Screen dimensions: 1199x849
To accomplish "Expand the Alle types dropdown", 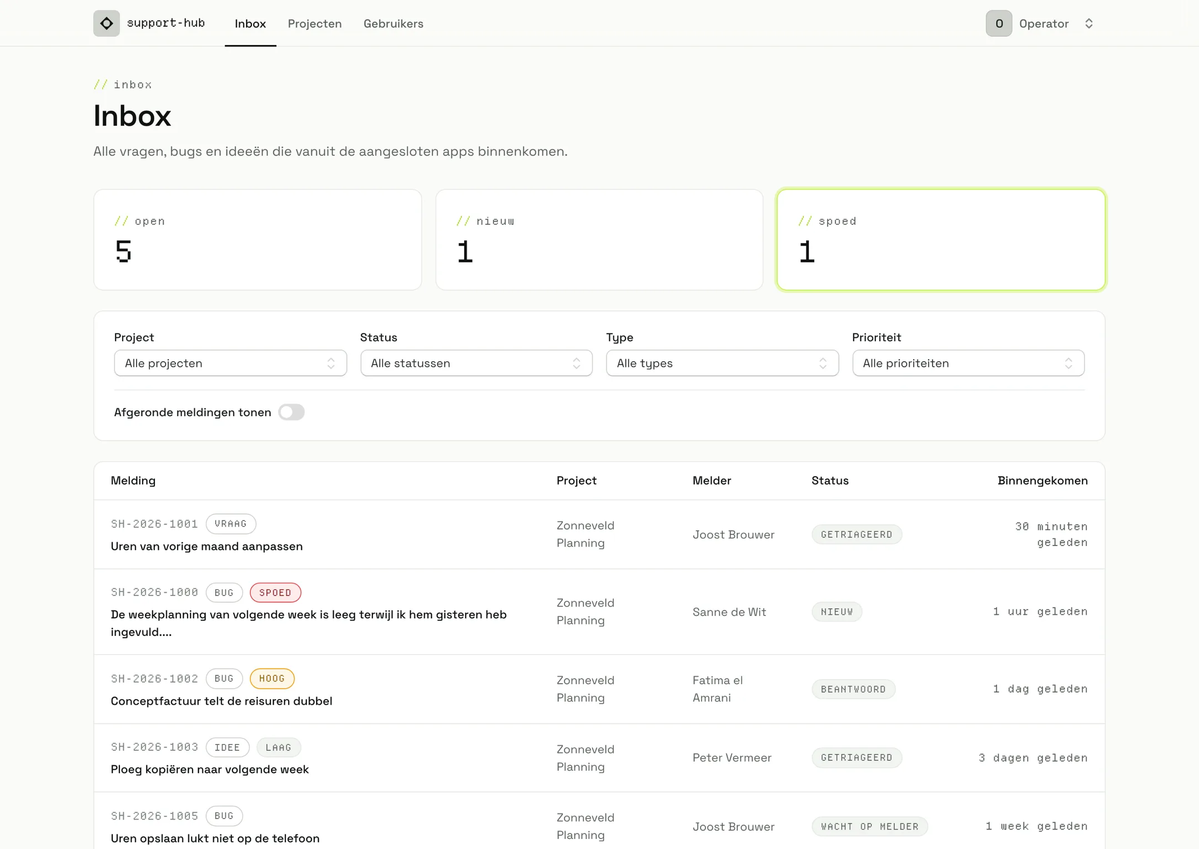I will tap(722, 363).
